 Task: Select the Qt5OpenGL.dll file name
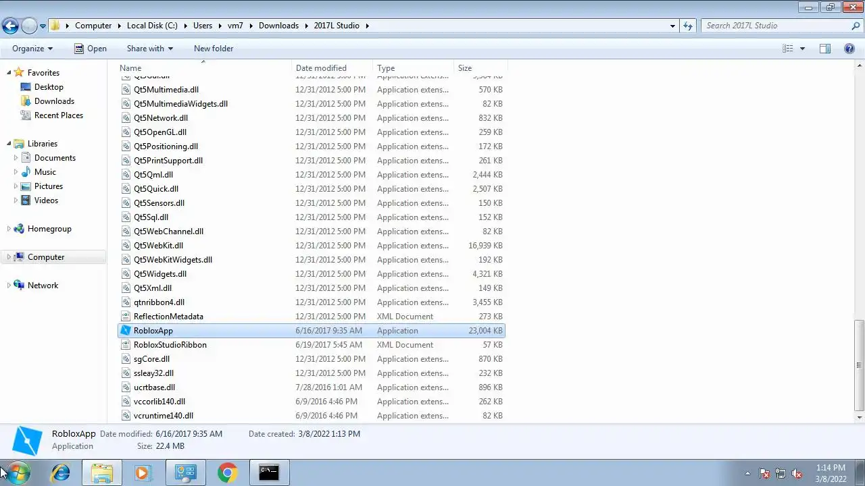pos(160,132)
